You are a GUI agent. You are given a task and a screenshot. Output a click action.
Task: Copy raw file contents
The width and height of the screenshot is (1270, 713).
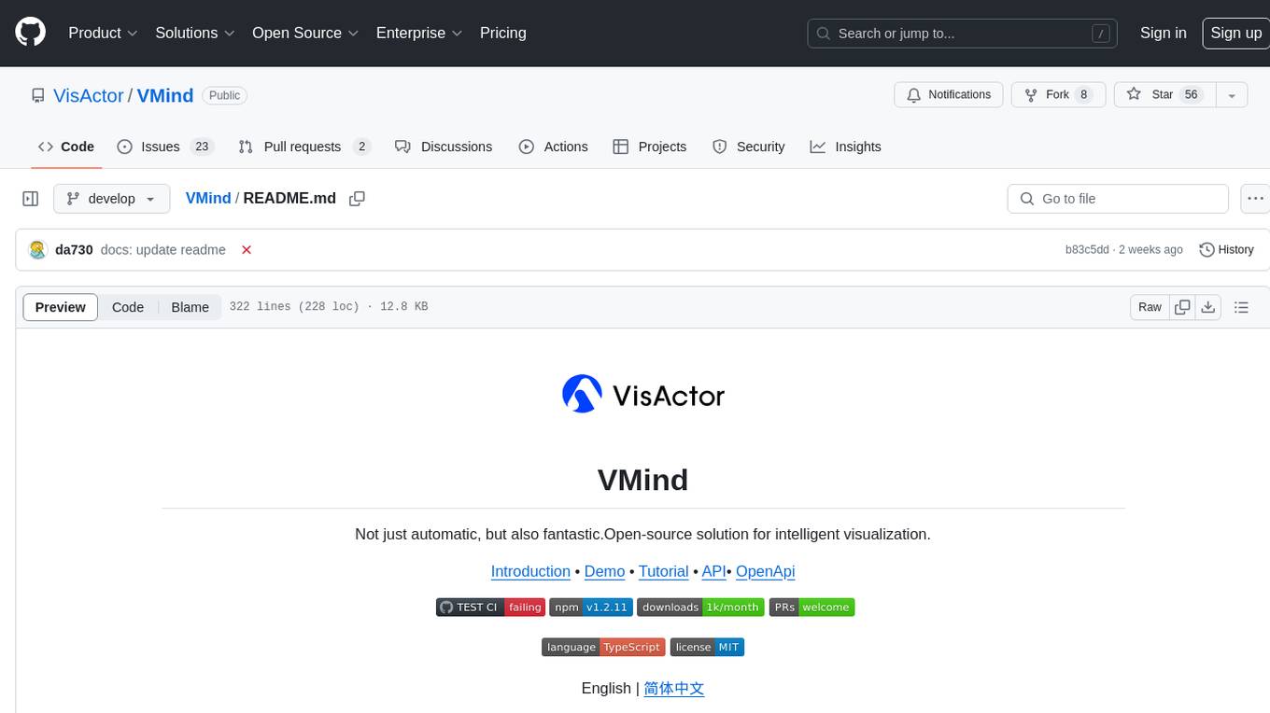click(x=1183, y=307)
